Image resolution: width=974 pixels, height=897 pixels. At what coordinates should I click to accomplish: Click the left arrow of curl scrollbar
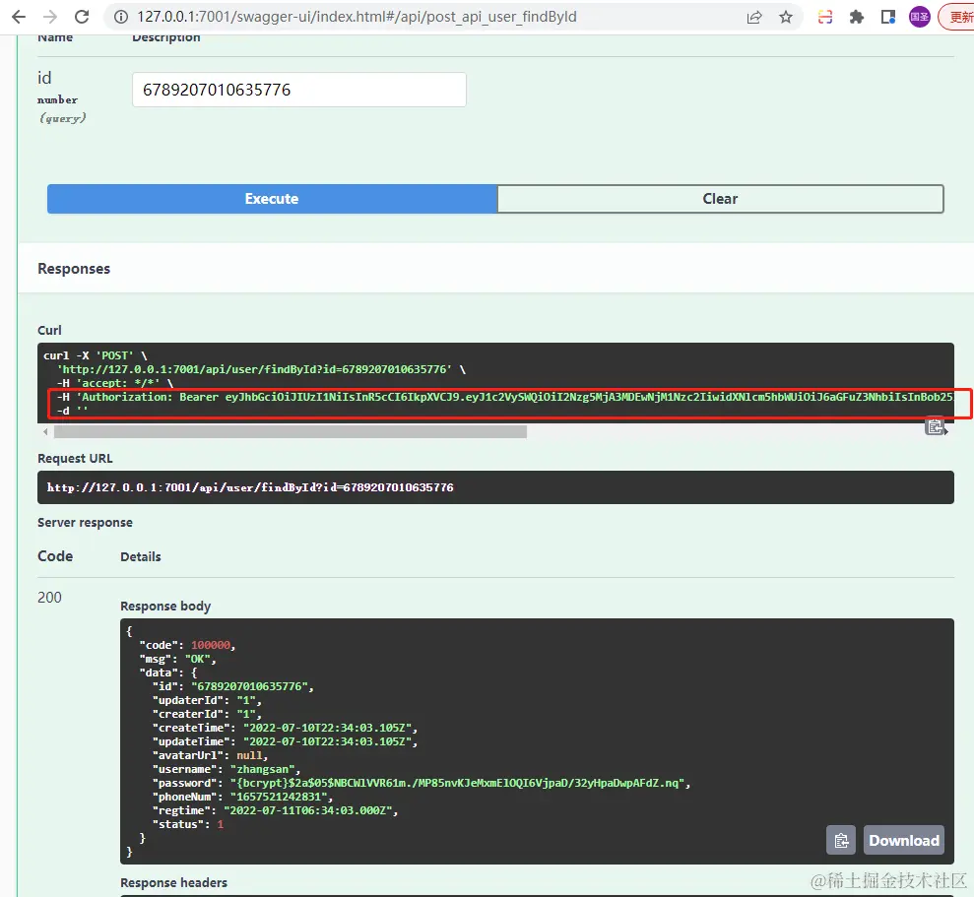click(x=45, y=431)
